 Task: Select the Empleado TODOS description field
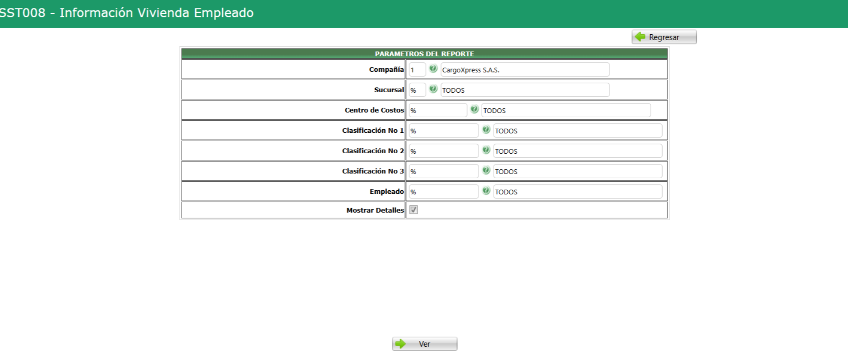(578, 192)
